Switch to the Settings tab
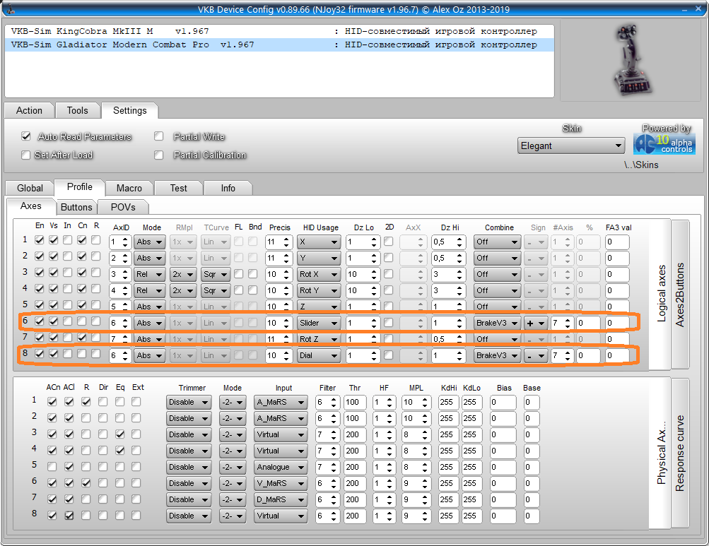Screen dimensions: 709x546 pos(130,111)
